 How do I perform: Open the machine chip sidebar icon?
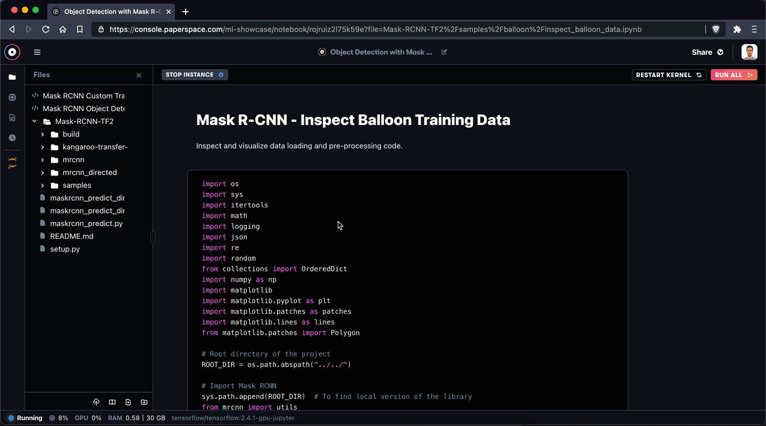pos(12,97)
